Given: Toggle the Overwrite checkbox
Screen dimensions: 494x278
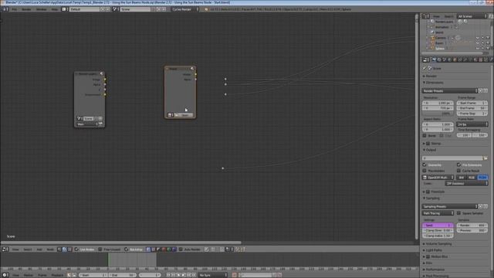Looking at the screenshot, I should 425,164.
